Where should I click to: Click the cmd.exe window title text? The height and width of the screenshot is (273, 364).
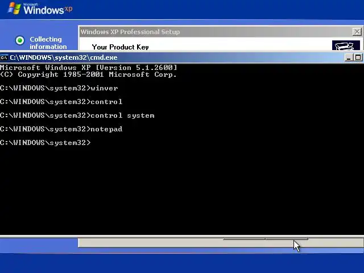click(x=64, y=57)
